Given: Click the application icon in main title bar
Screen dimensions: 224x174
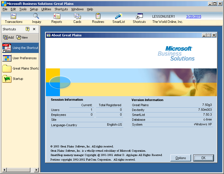Looking at the screenshot, I should click(4, 4).
